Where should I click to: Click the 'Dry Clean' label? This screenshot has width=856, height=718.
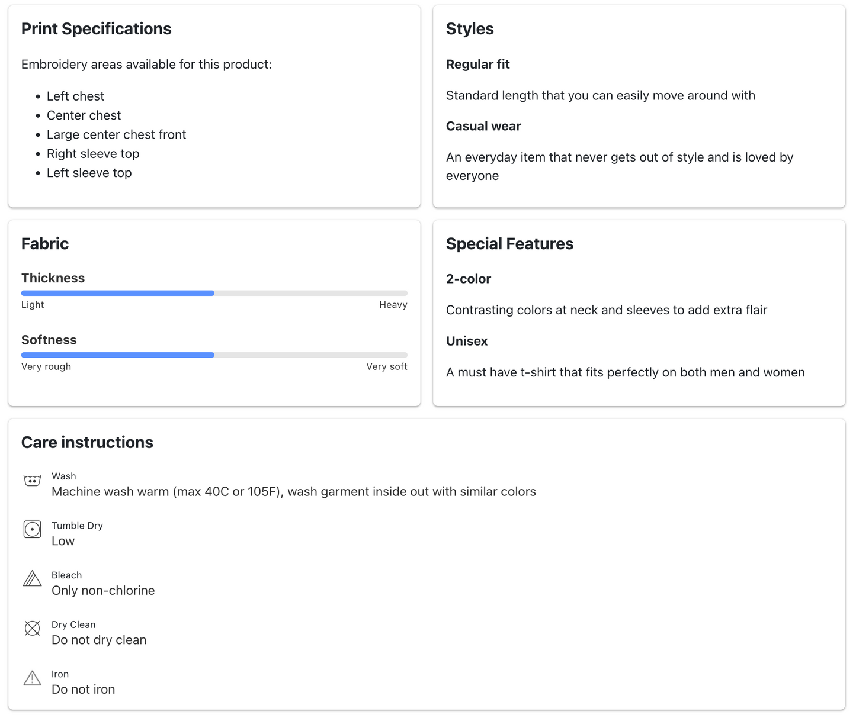click(73, 625)
